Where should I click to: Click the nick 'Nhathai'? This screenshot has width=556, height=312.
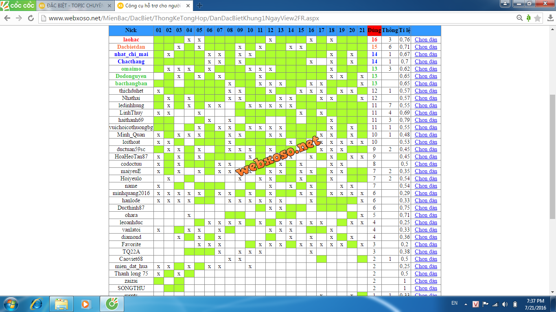tap(131, 98)
